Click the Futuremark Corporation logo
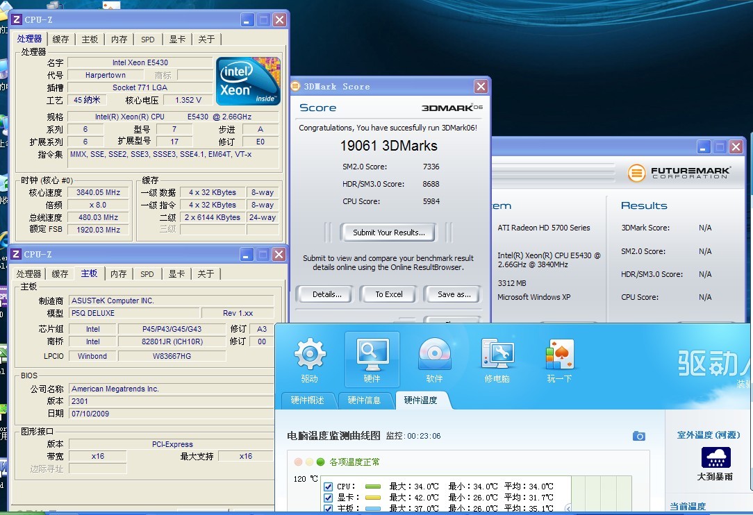Screen dimensions: 753x515 (679, 173)
